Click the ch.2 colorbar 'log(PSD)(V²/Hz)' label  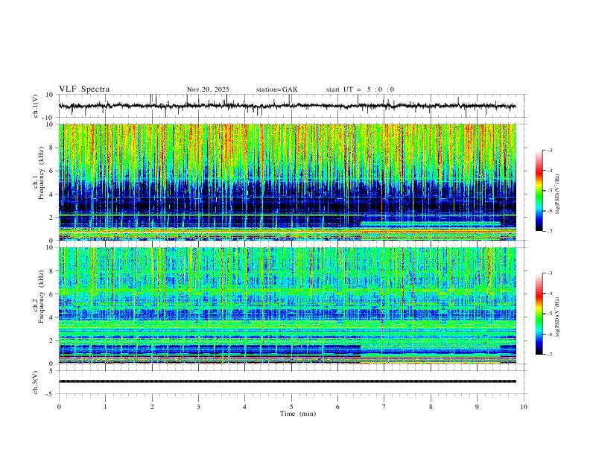(x=558, y=317)
